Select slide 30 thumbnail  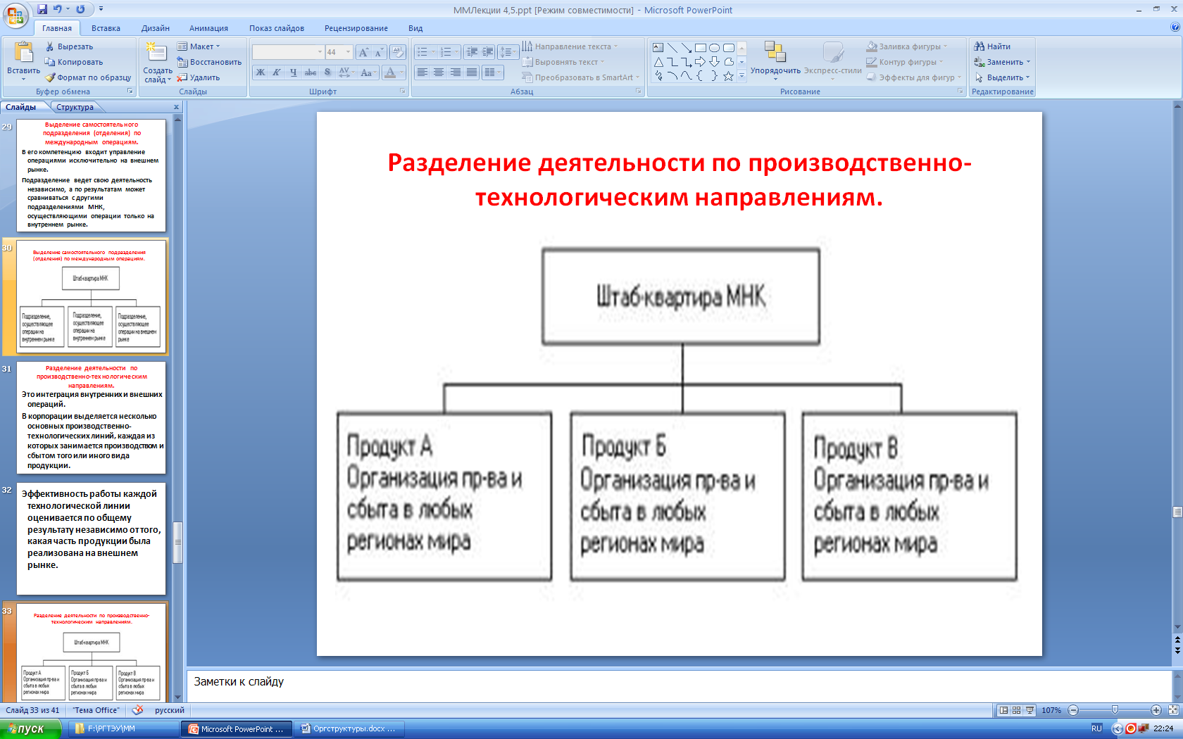tap(92, 296)
